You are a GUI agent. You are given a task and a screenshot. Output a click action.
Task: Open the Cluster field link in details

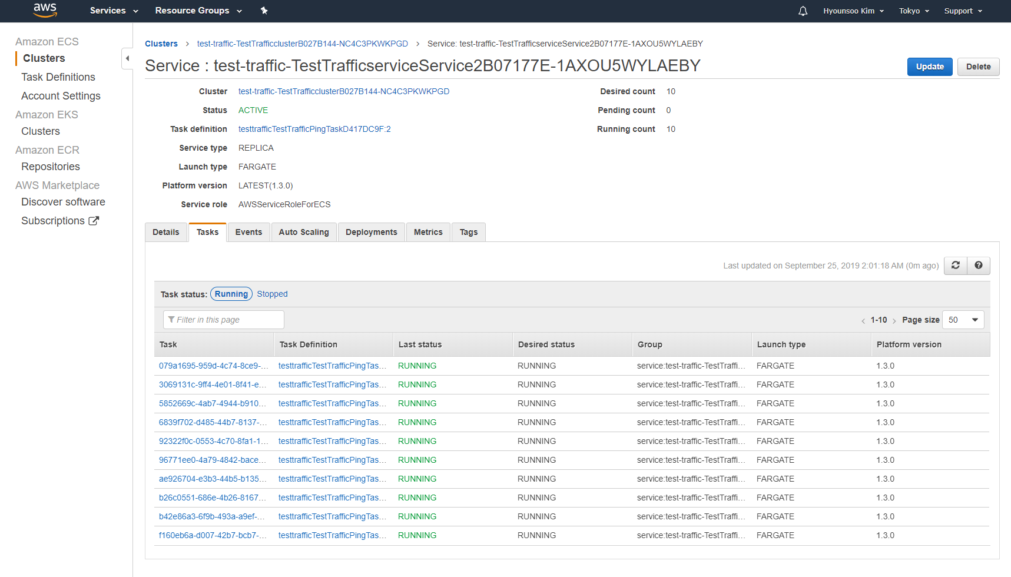[x=344, y=91]
